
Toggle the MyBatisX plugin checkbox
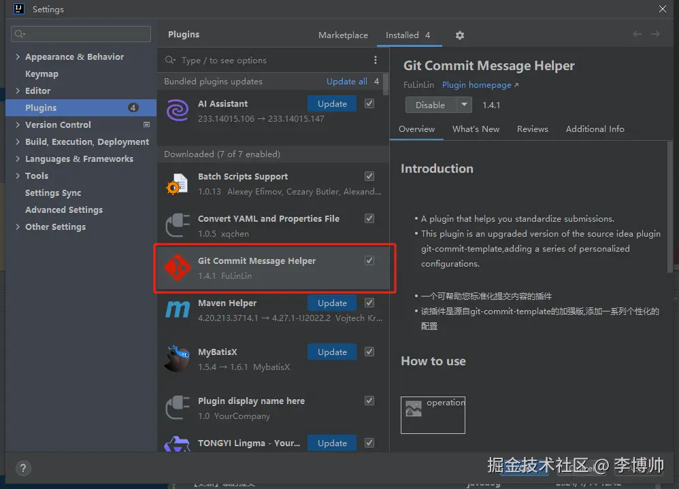369,352
